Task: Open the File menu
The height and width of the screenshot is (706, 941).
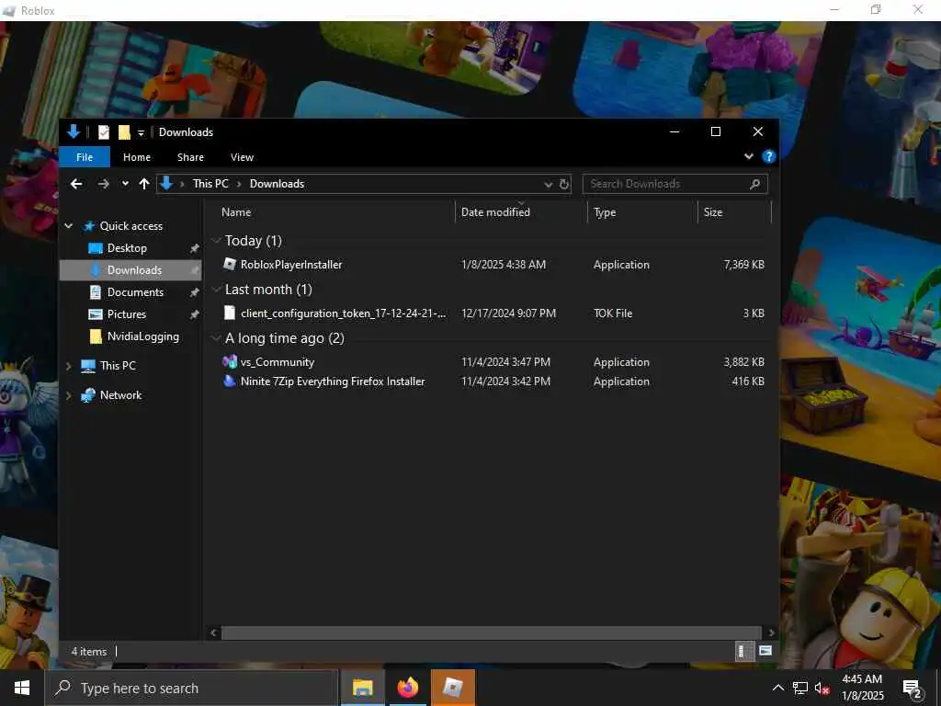Action: [x=85, y=157]
